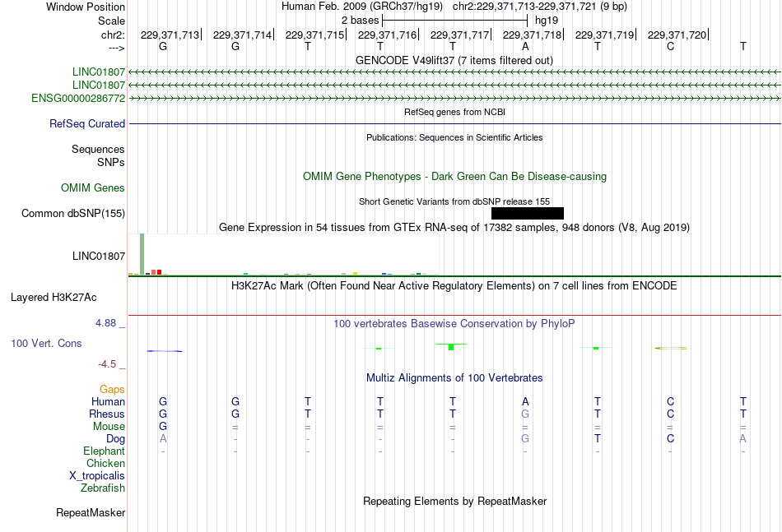The width and height of the screenshot is (782, 532).
Task: Click the A base in the reference sequence row
Action: click(525, 46)
